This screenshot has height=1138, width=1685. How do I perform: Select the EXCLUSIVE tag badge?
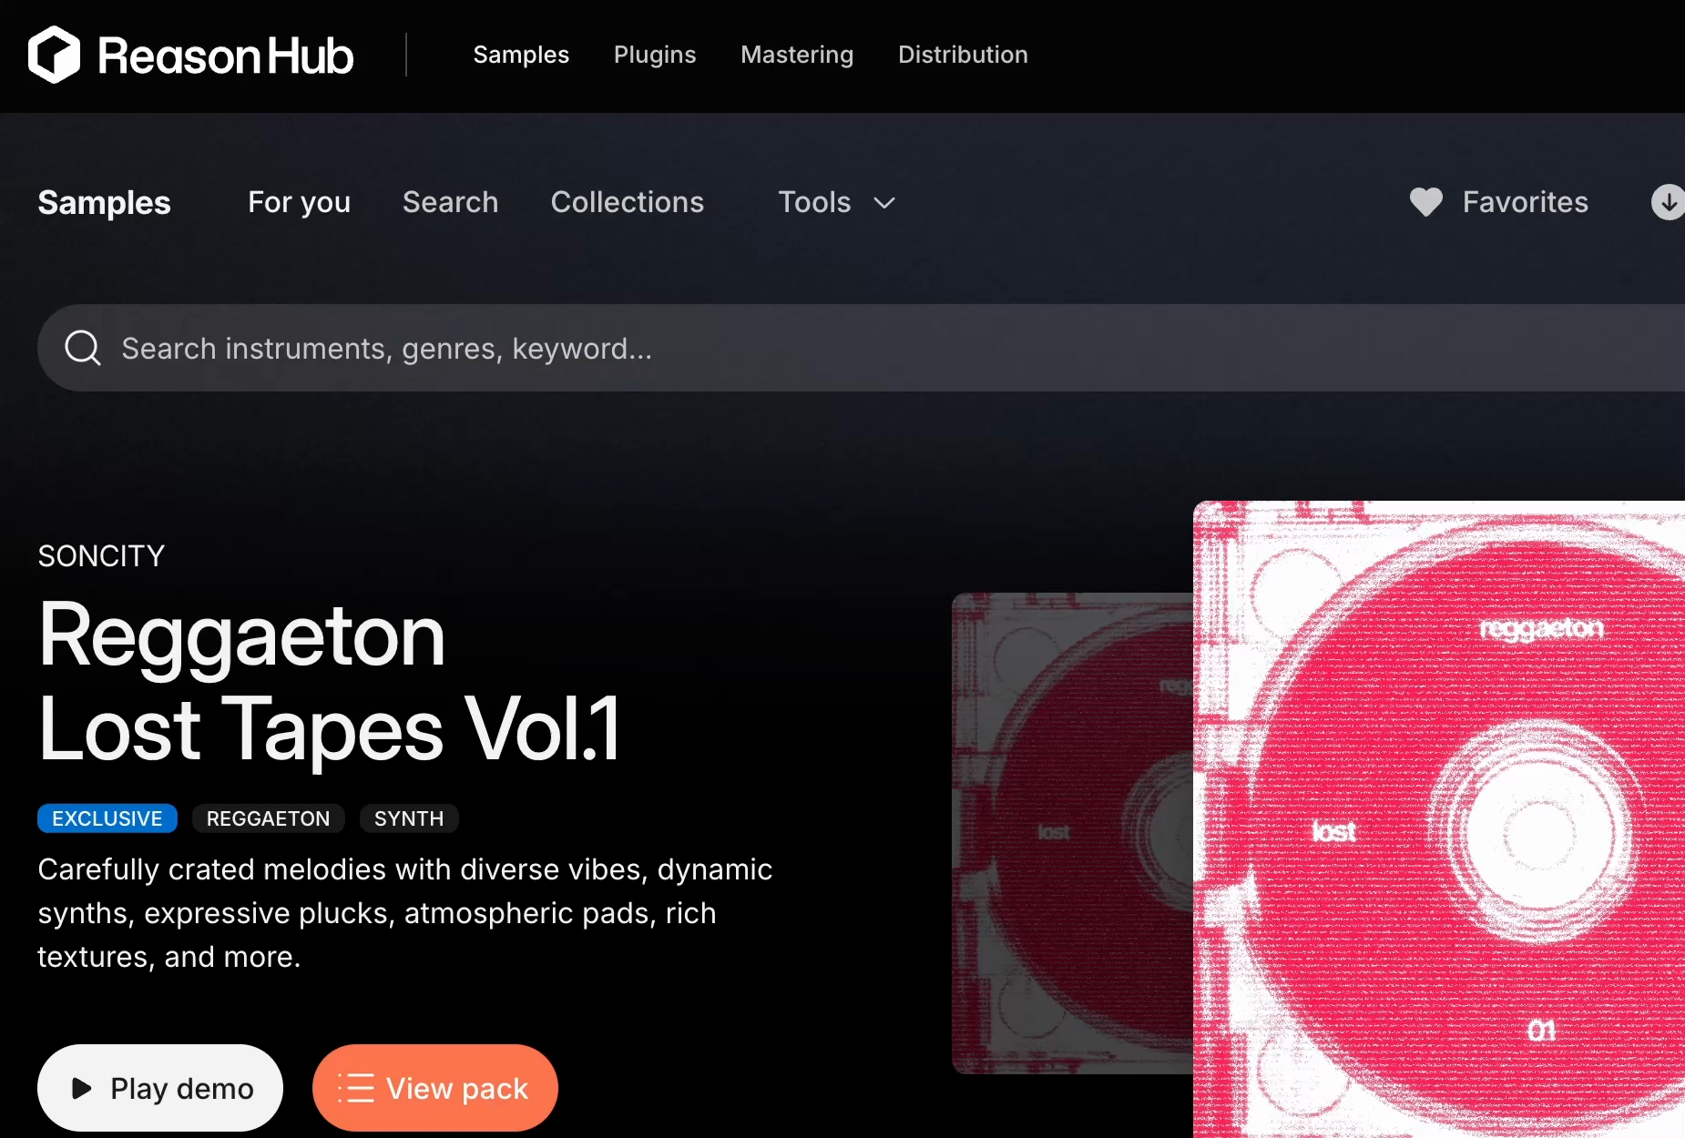pos(107,818)
